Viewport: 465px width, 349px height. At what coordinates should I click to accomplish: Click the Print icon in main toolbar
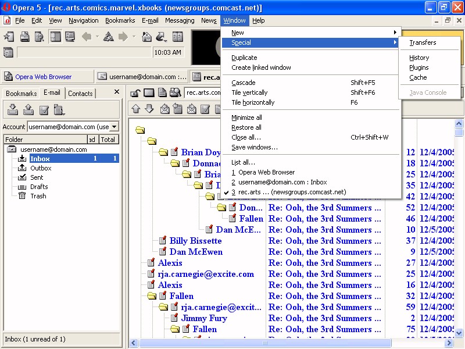pyautogui.click(x=24, y=37)
